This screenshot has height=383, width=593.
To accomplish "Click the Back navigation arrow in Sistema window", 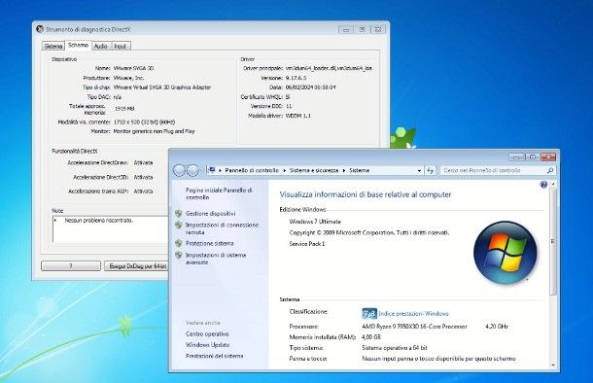I will click(x=179, y=171).
